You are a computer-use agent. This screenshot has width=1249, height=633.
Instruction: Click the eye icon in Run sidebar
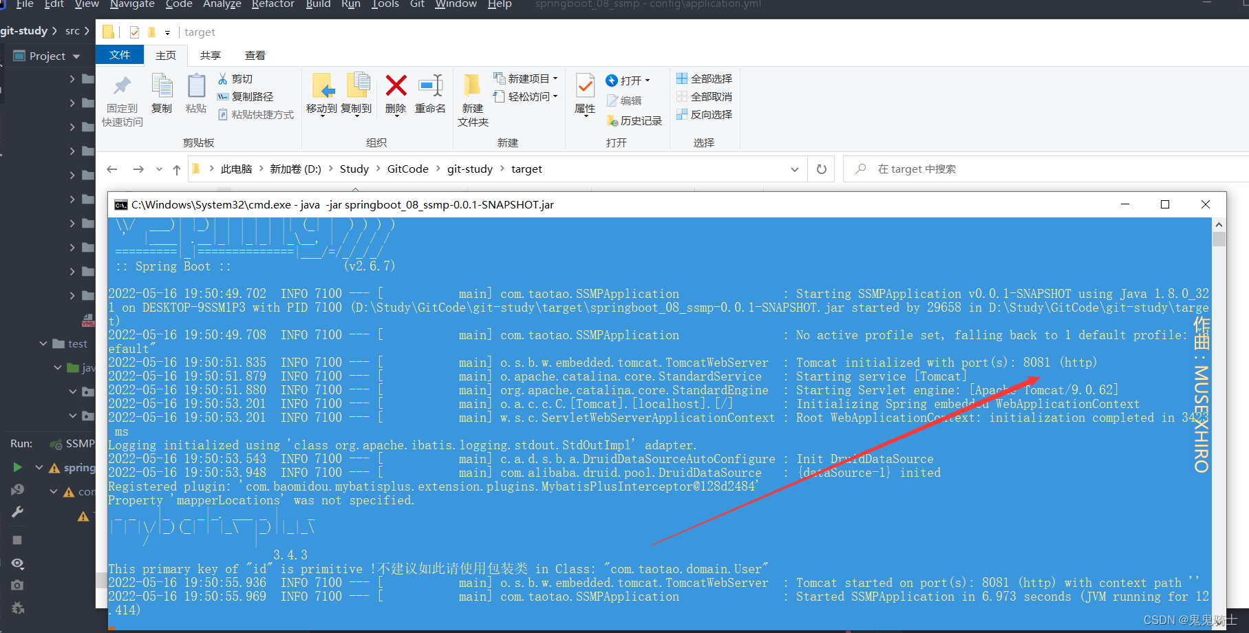click(x=17, y=564)
